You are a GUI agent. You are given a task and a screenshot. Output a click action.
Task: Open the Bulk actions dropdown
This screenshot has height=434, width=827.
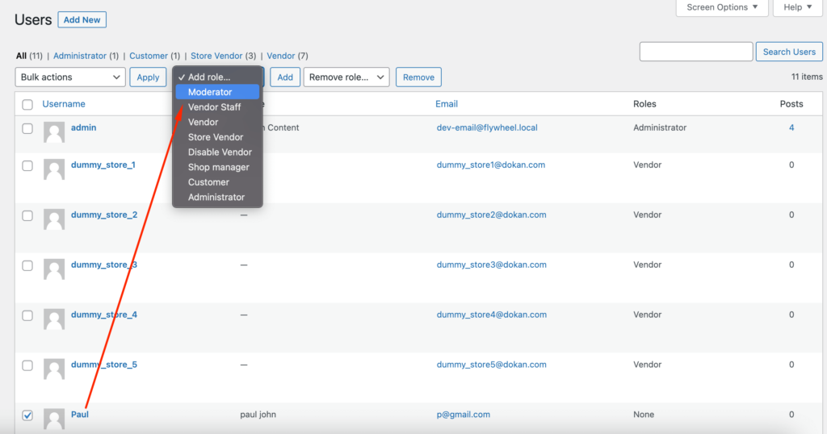(69, 77)
